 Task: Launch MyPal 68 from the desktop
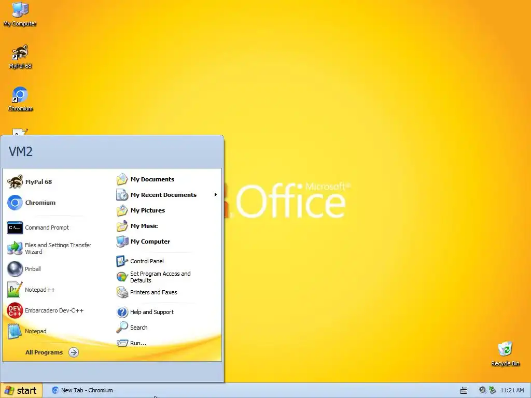coord(20,56)
